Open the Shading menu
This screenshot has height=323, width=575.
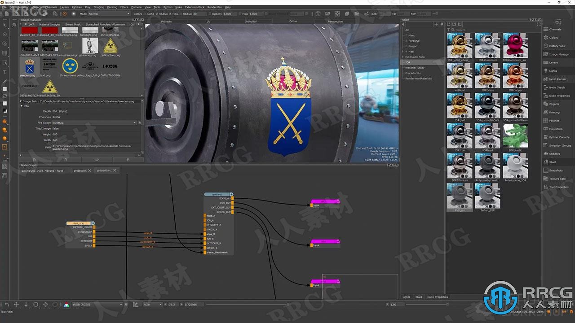coord(98,7)
